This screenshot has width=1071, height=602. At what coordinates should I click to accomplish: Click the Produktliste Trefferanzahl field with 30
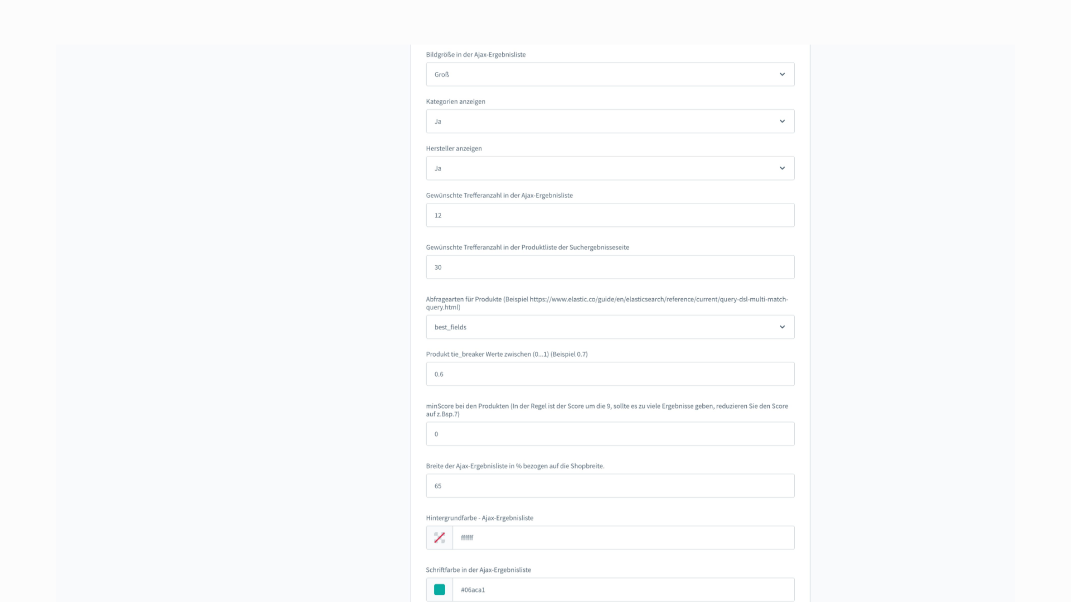click(x=610, y=267)
